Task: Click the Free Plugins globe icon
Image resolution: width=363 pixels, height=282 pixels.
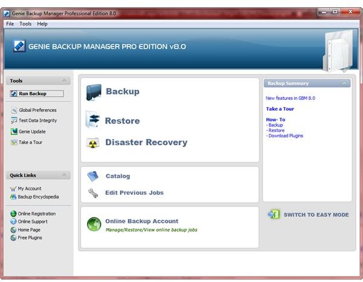Action: 13,238
